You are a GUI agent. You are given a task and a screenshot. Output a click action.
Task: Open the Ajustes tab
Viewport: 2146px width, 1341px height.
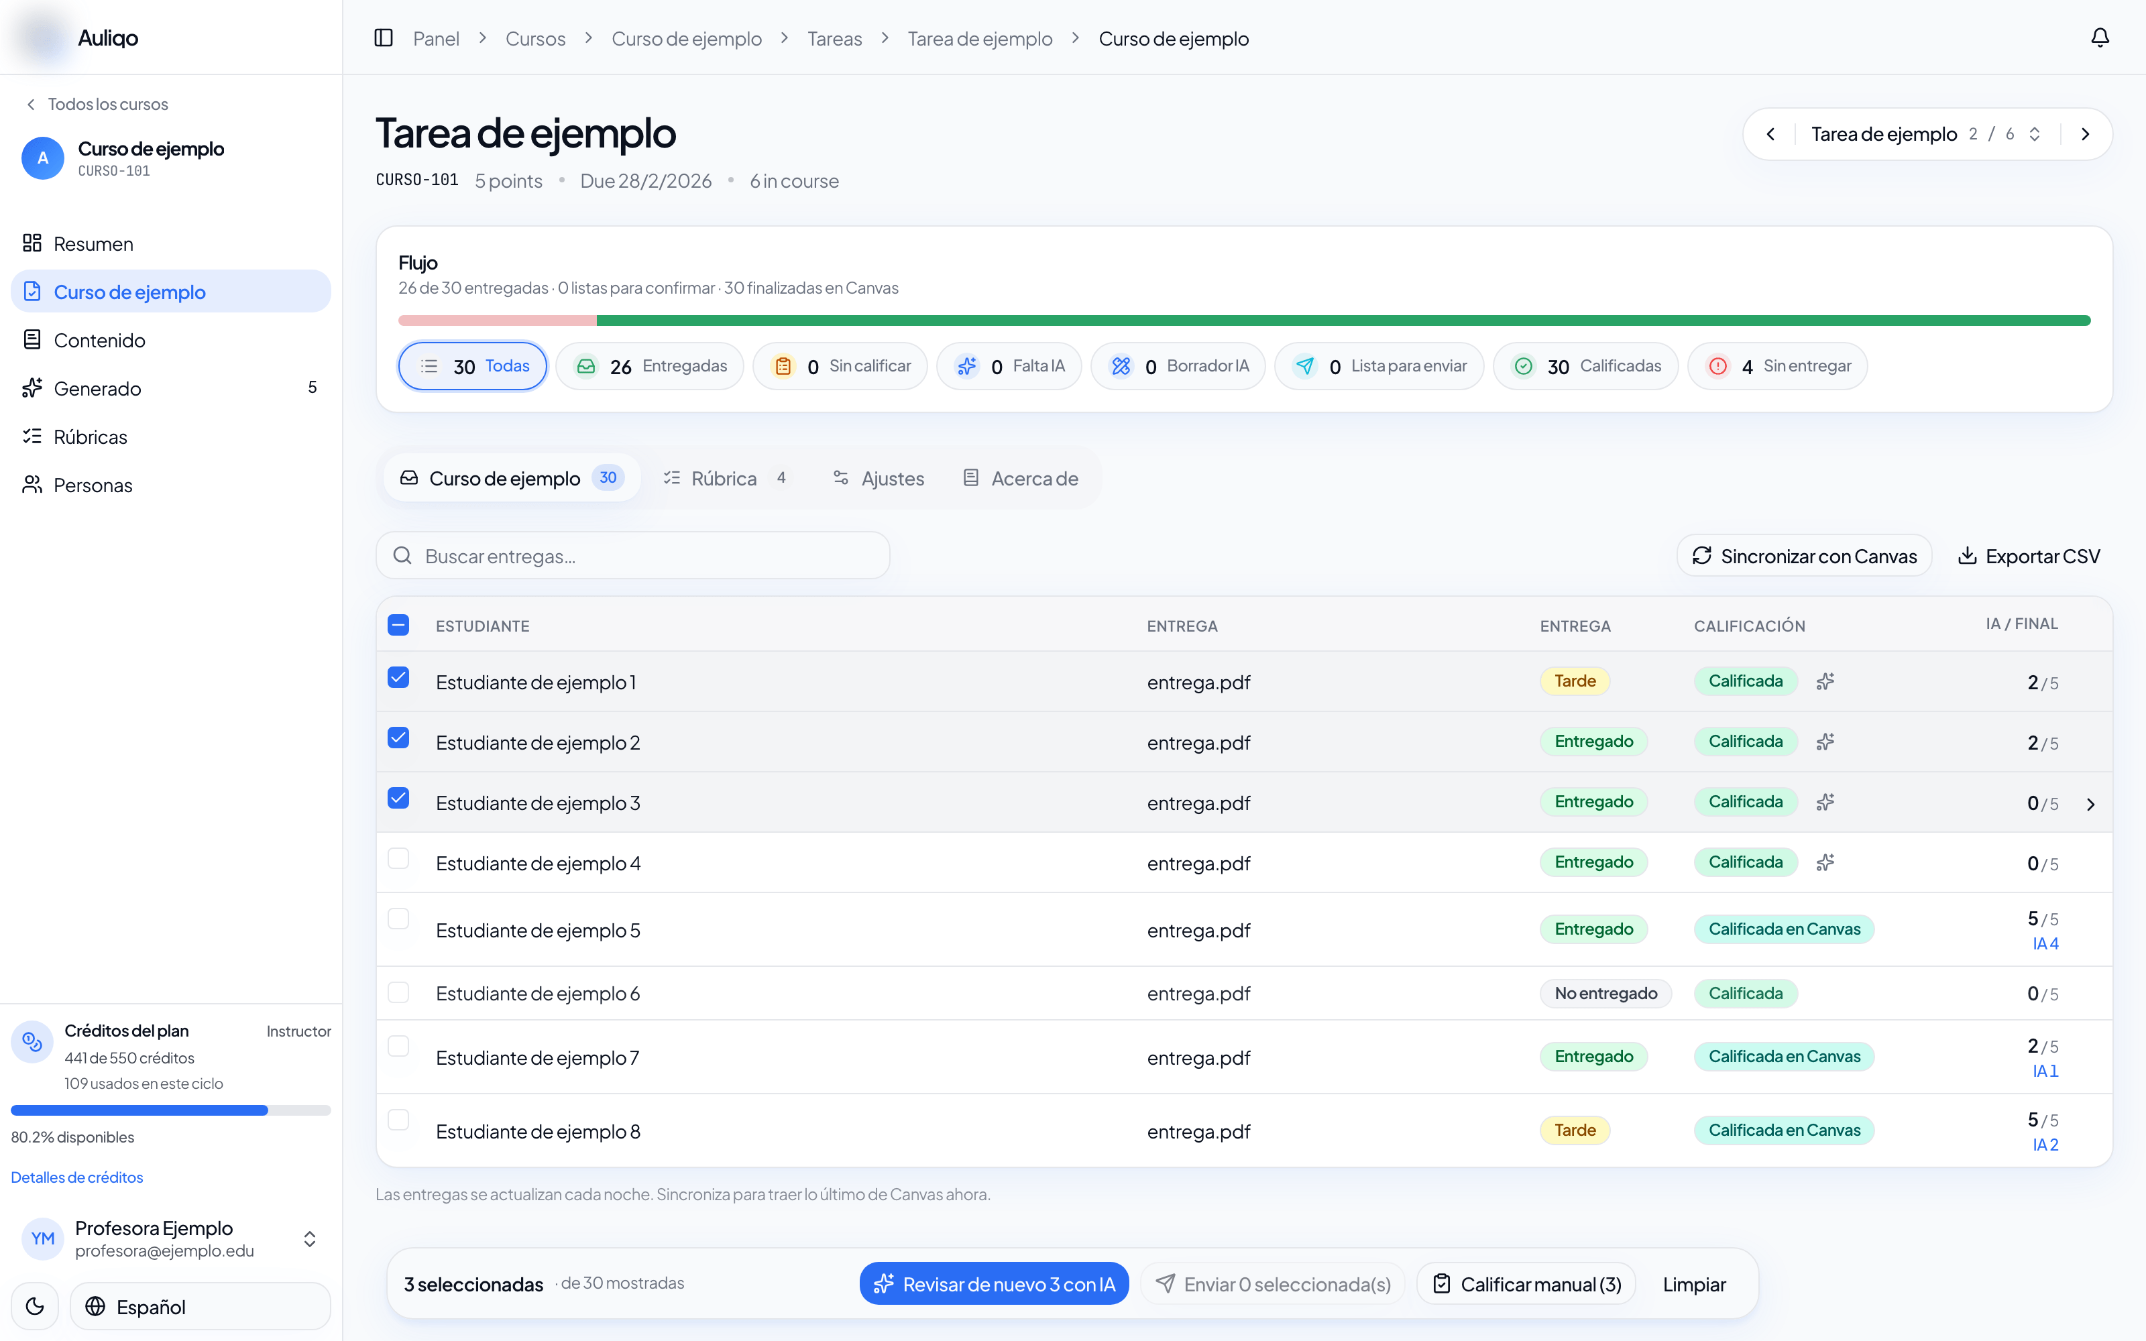tap(878, 478)
